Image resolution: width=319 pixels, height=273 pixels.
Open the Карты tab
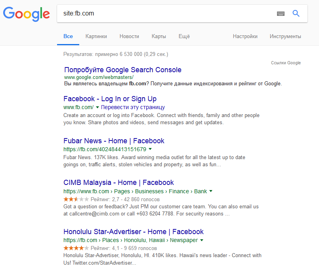point(159,36)
